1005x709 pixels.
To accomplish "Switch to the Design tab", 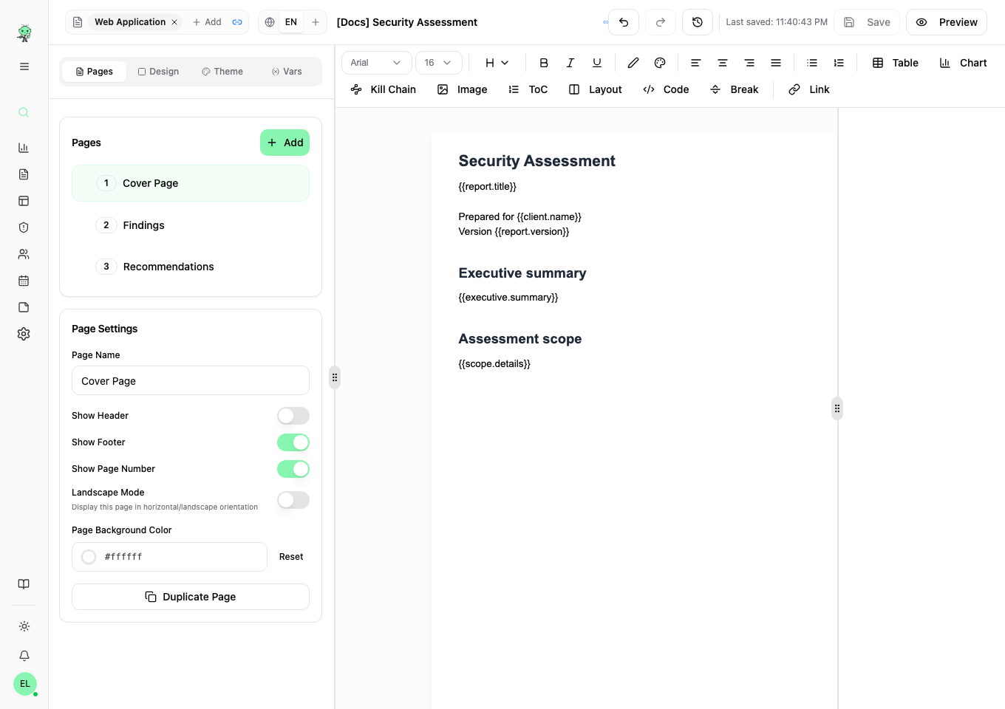I will [158, 72].
